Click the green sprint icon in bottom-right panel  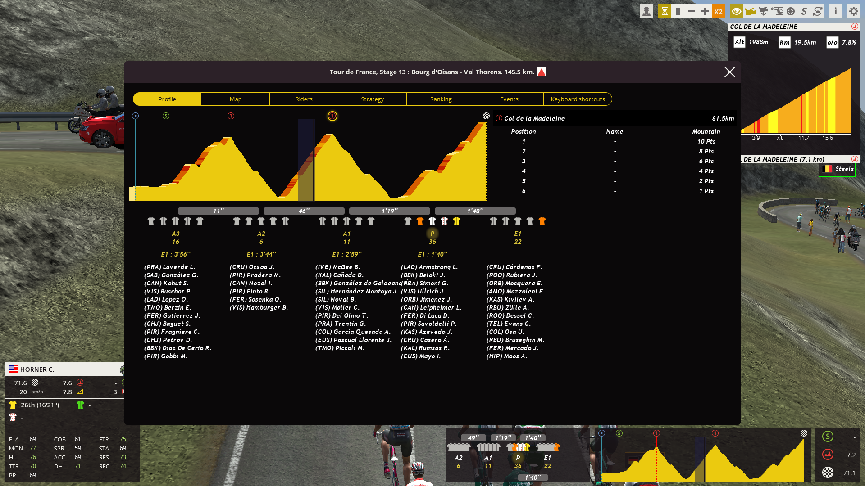pyautogui.click(x=828, y=436)
